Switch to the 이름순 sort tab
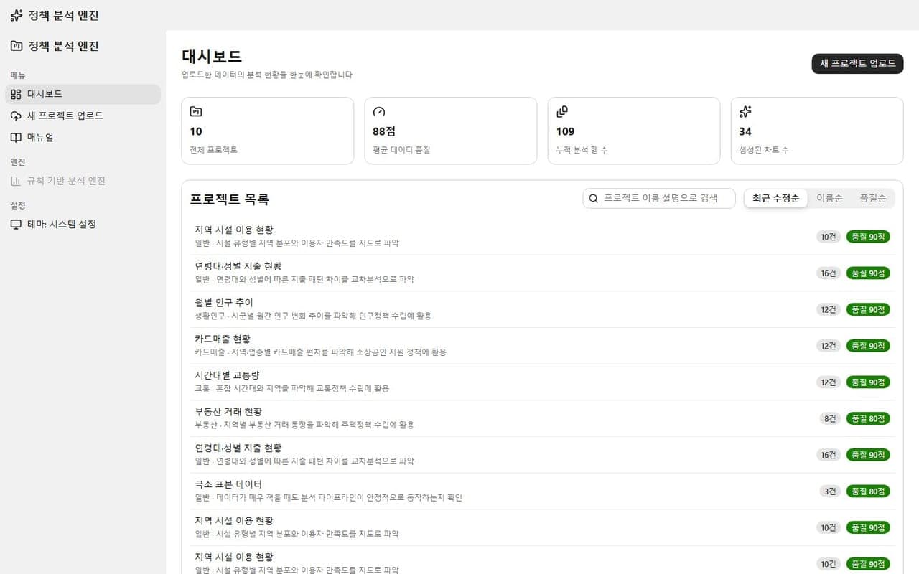 (829, 198)
